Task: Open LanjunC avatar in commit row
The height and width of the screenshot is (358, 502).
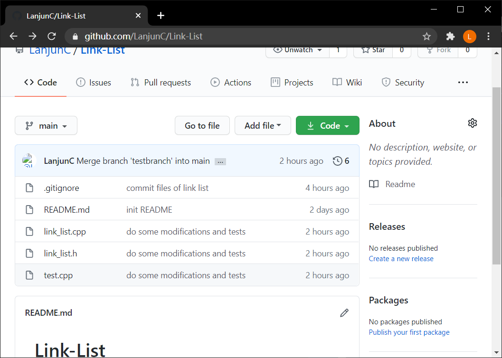Action: pyautogui.click(x=28, y=160)
